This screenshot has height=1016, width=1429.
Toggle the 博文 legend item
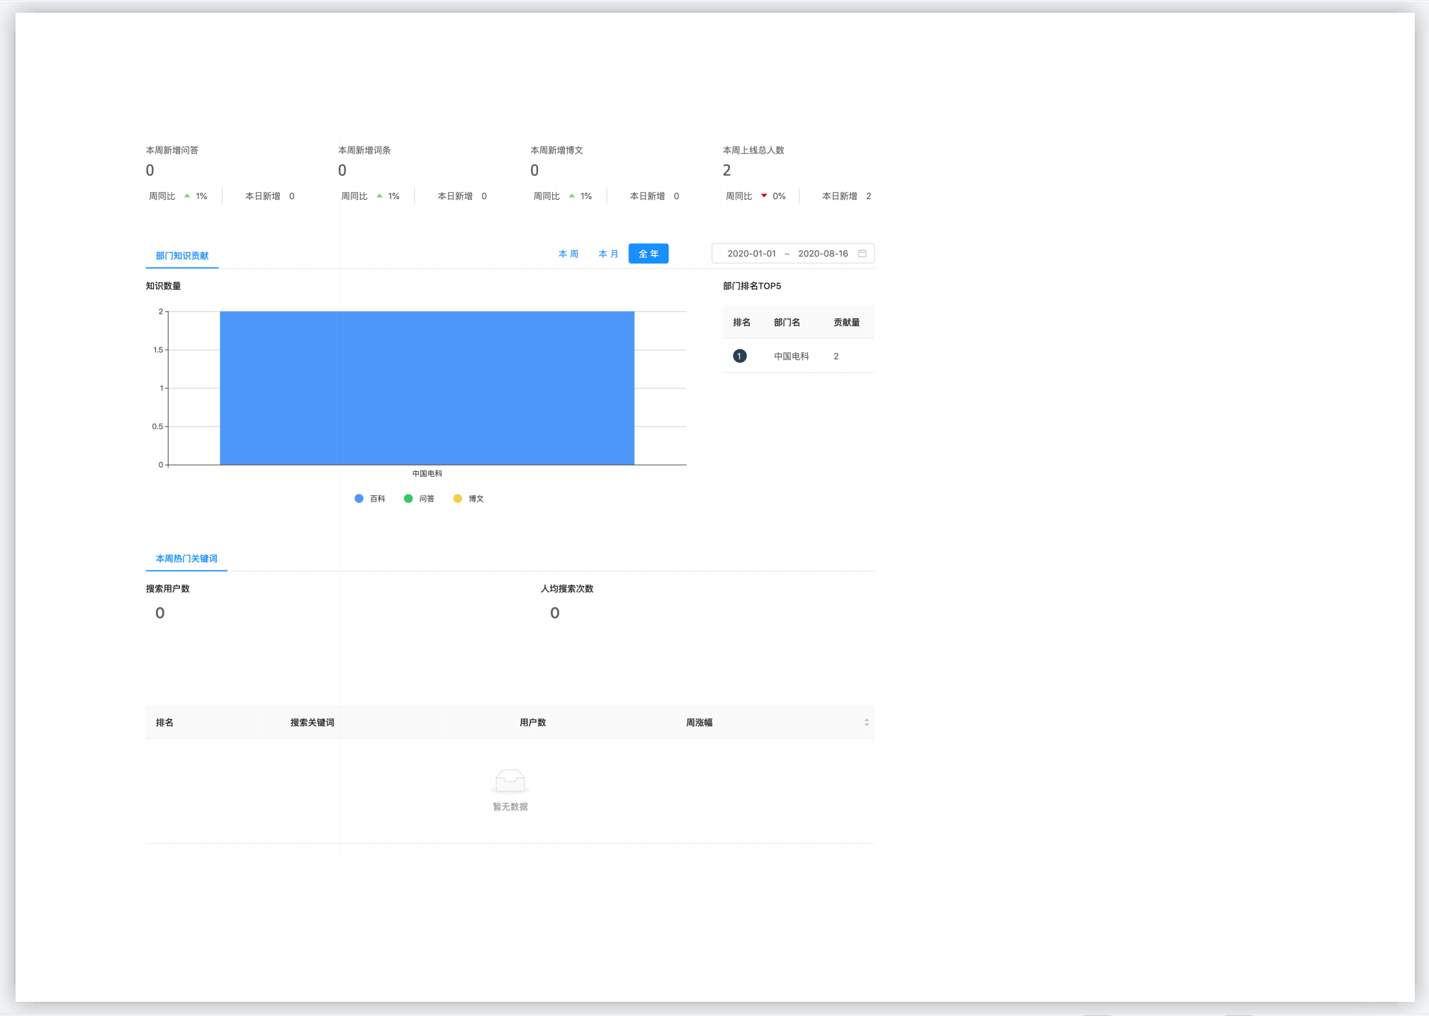[x=469, y=499]
